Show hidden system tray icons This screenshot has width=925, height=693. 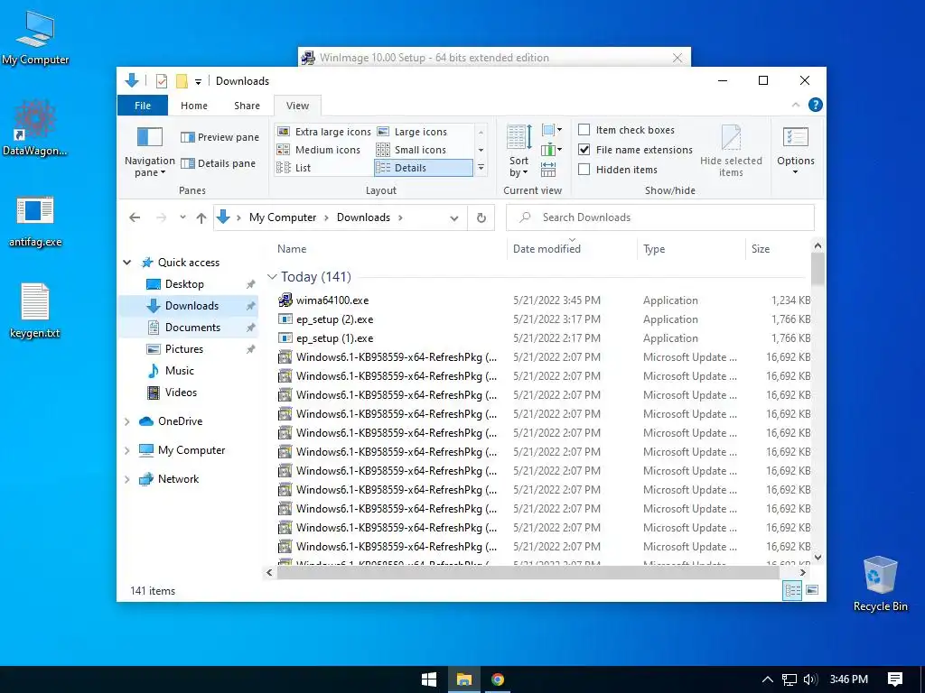pos(768,679)
